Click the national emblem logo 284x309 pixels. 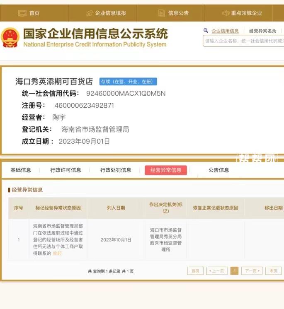tap(10, 37)
